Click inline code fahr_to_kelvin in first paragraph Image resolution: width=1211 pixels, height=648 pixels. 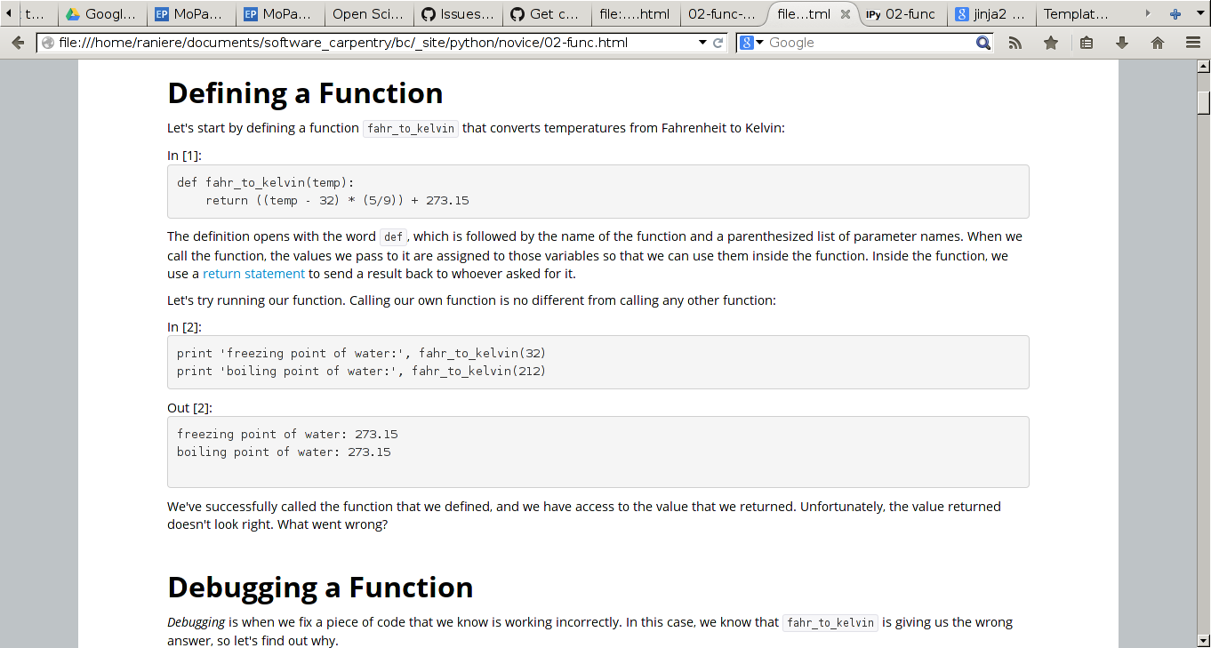(x=411, y=129)
